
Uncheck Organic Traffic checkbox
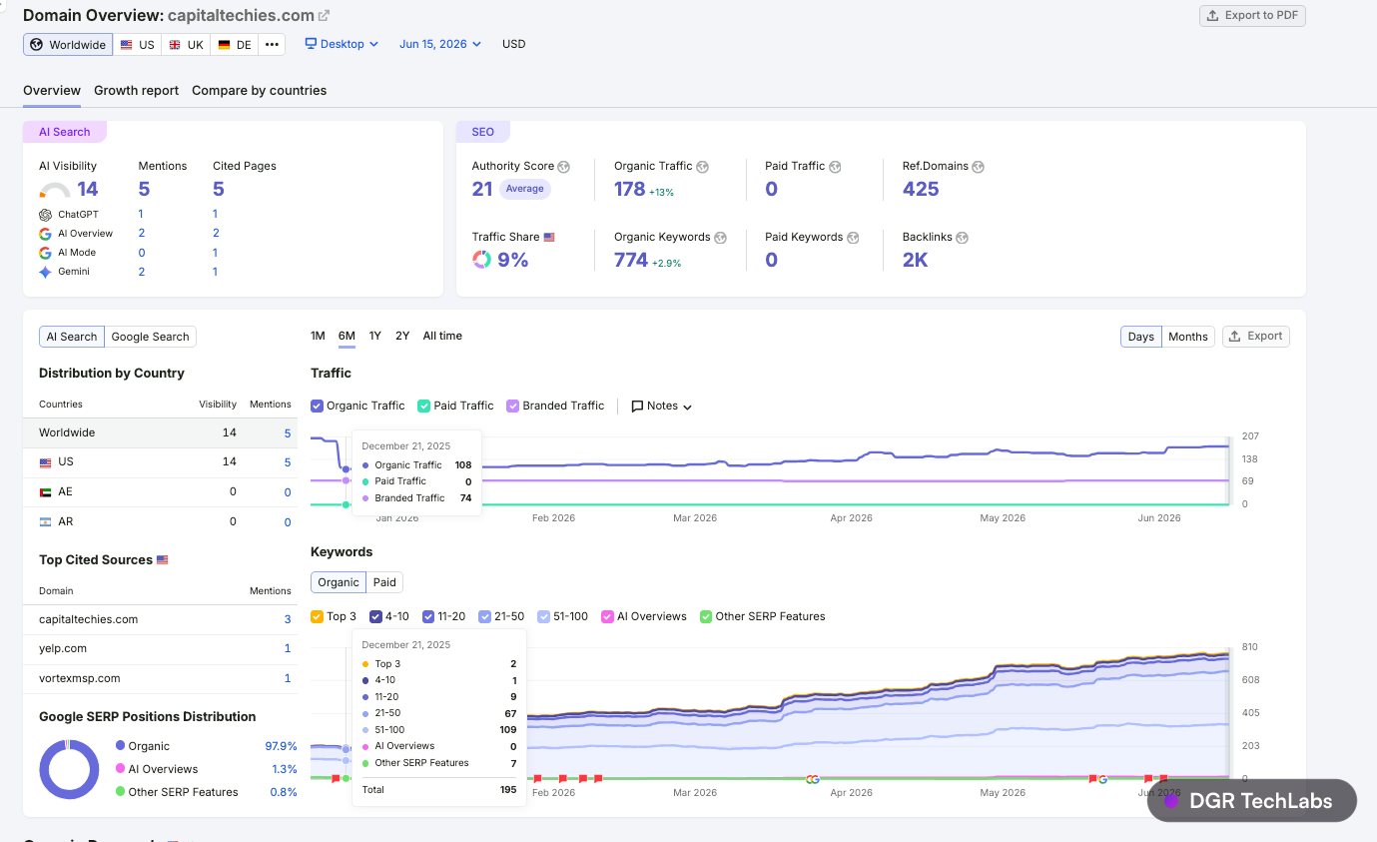317,406
